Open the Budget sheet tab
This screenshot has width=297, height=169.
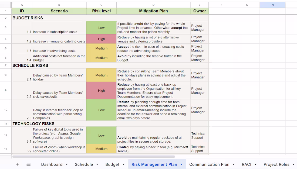tap(113, 164)
